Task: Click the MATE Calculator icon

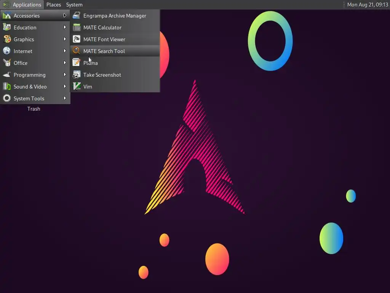Action: tap(76, 27)
